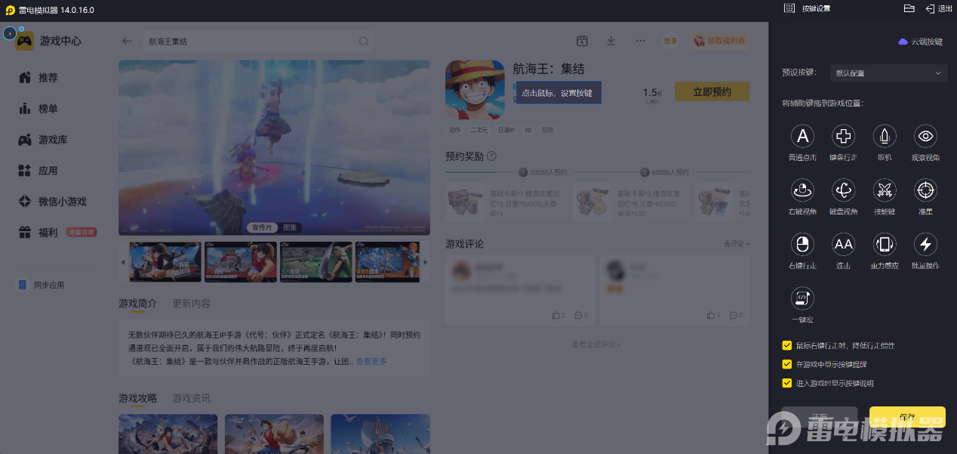Click the 日漫IP game tag
The height and width of the screenshot is (454, 957).
pos(506,130)
